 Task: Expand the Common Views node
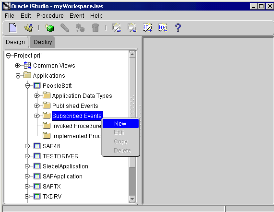coord(17,66)
